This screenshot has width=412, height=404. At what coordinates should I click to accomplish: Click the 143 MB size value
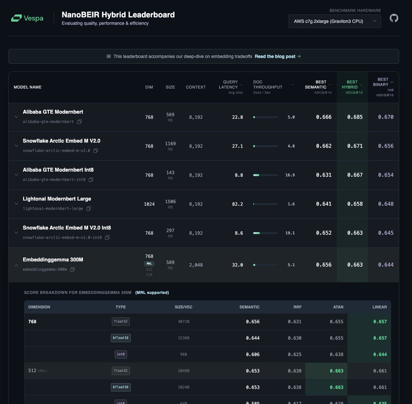point(170,175)
